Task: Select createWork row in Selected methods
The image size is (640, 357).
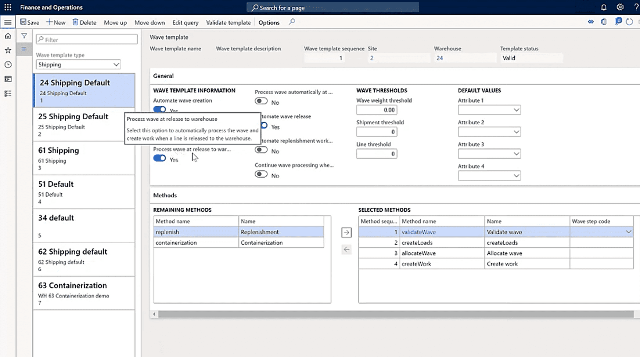Action: point(496,264)
